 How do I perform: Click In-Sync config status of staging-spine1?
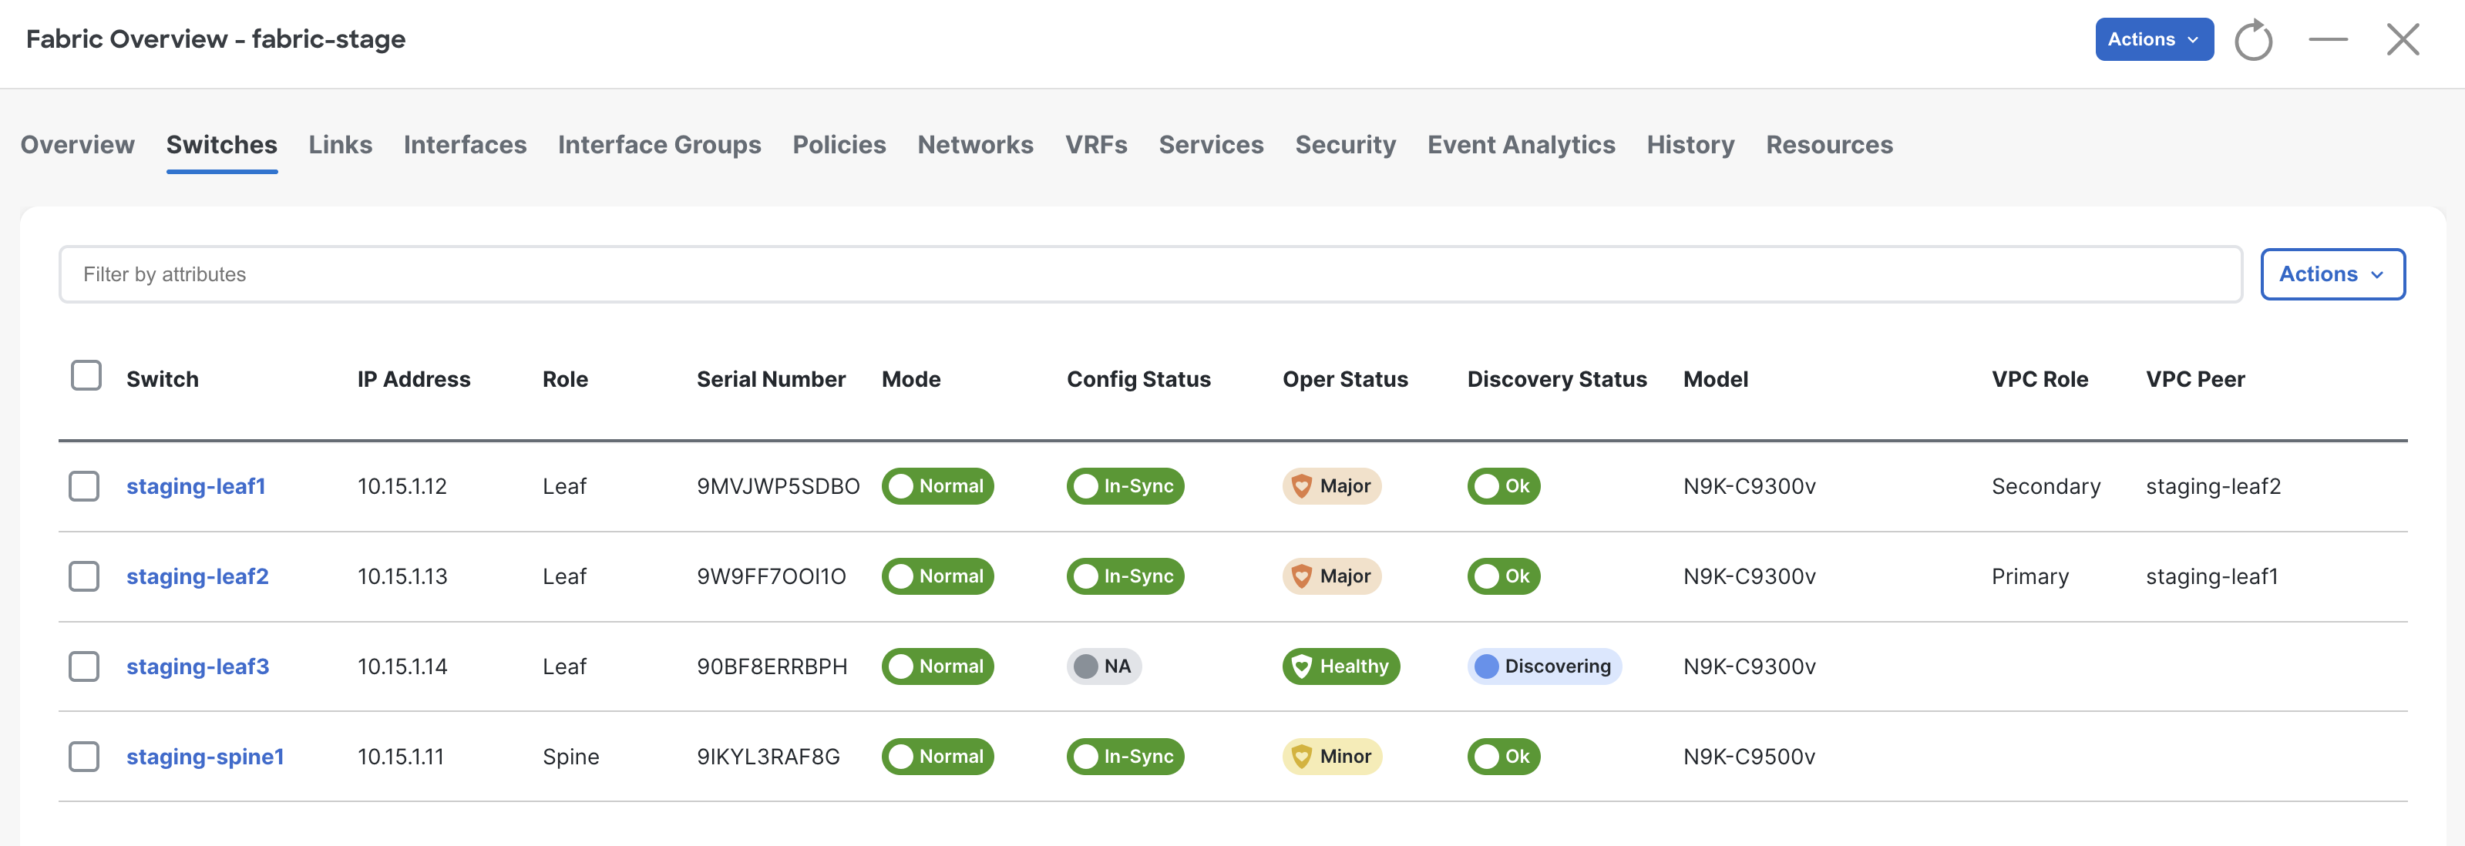[1125, 756]
